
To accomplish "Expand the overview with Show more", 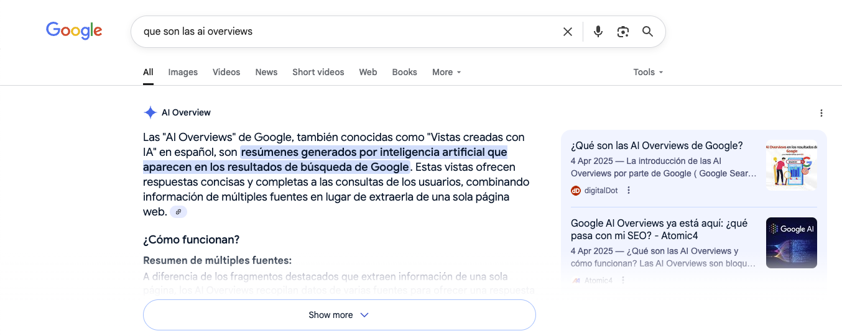I will click(340, 315).
